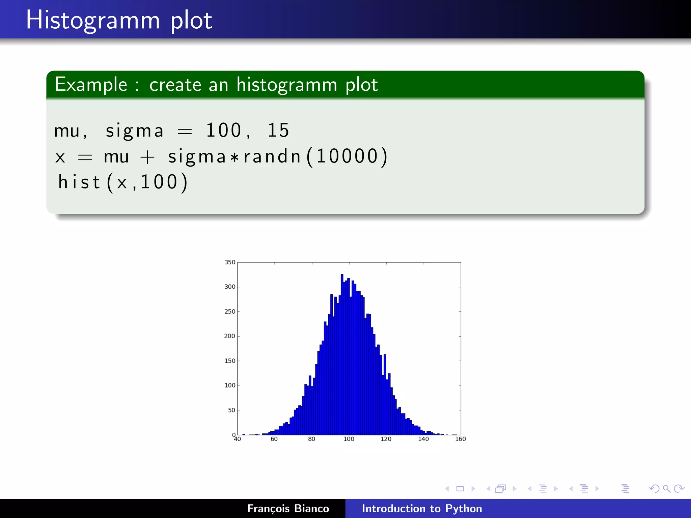Click the François Bianco footer author

pos(288,508)
